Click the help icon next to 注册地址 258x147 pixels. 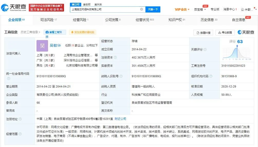(x=20, y=119)
